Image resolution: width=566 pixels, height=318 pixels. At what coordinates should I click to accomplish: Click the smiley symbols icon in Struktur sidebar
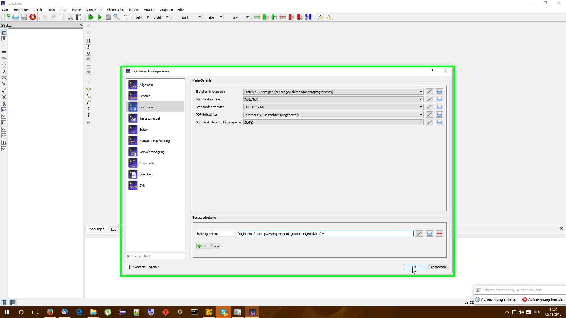[x=4, y=97]
